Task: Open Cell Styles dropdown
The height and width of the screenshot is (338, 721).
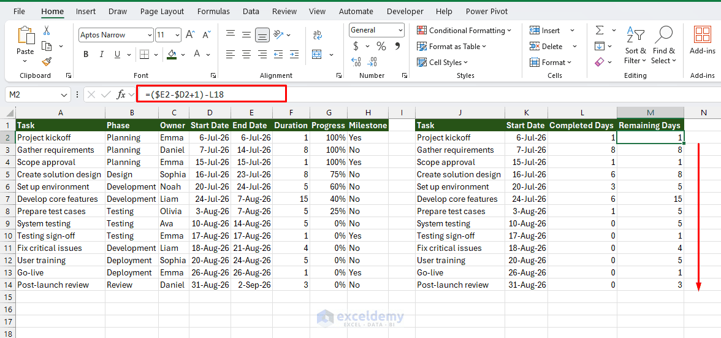Action: [443, 62]
